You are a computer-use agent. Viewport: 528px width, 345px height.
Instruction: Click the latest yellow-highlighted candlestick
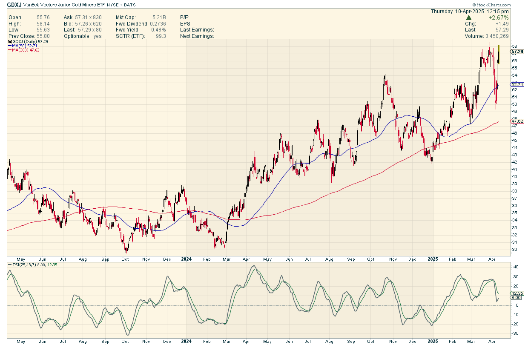[499, 55]
